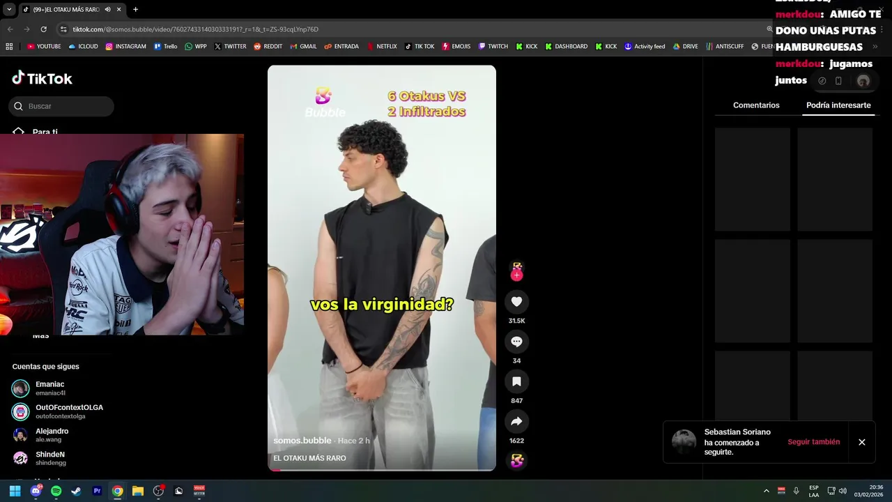Like the video with the heart icon
The height and width of the screenshot is (502, 892).
pos(516,301)
